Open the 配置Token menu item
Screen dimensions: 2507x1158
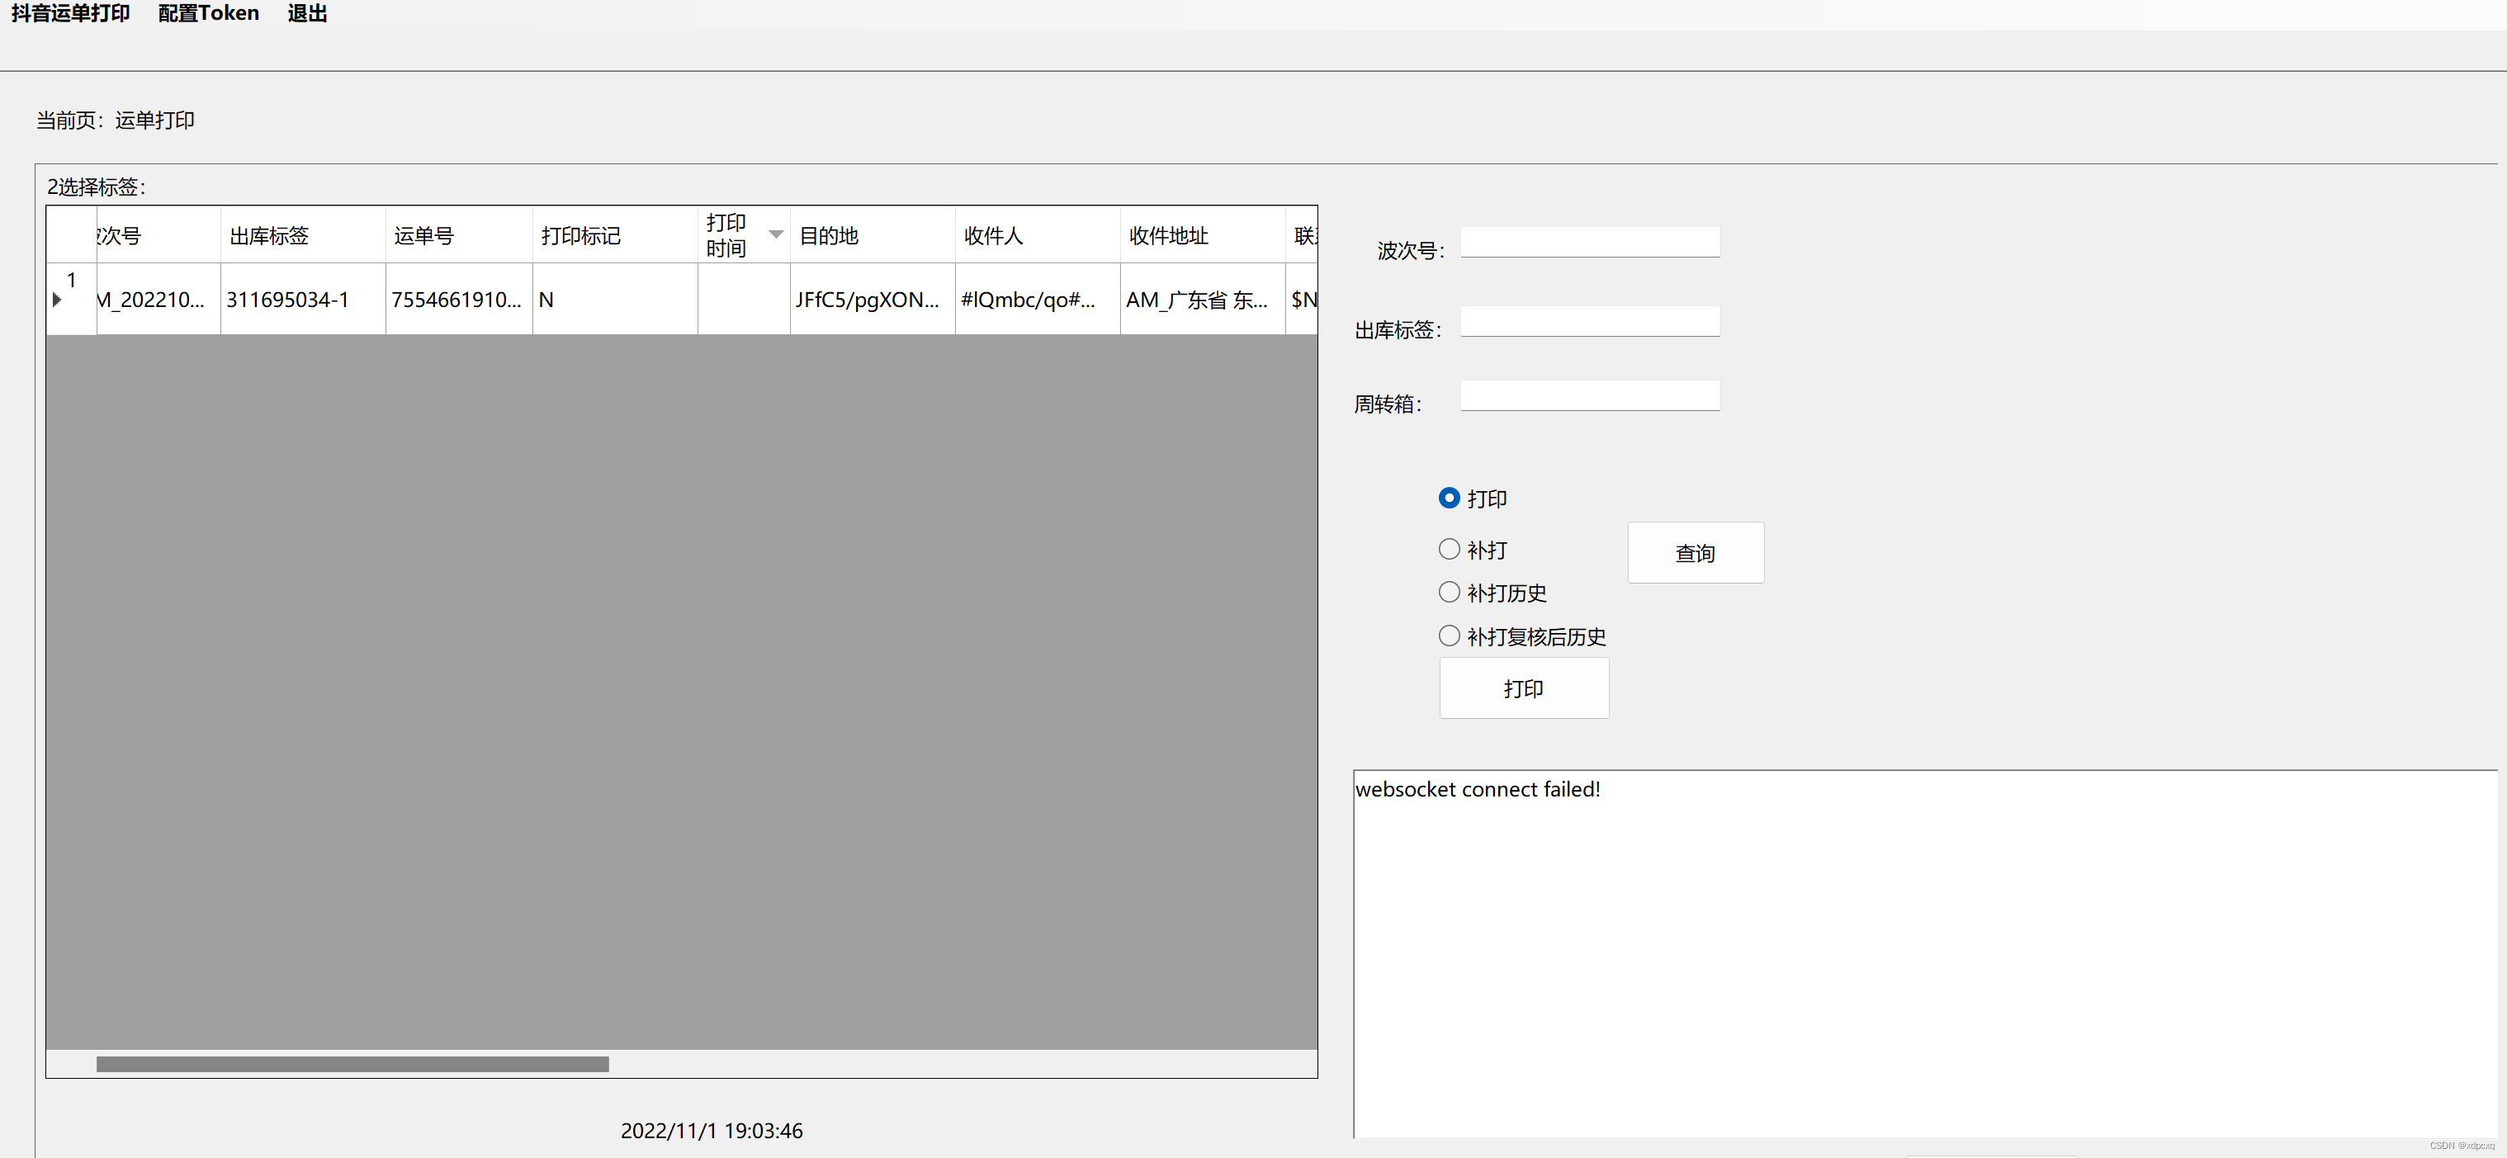pyautogui.click(x=208, y=14)
